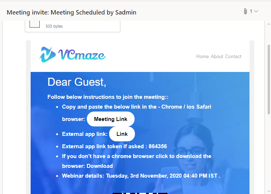Click the Dear Guest heading
271x194 pixels.
click(x=77, y=82)
